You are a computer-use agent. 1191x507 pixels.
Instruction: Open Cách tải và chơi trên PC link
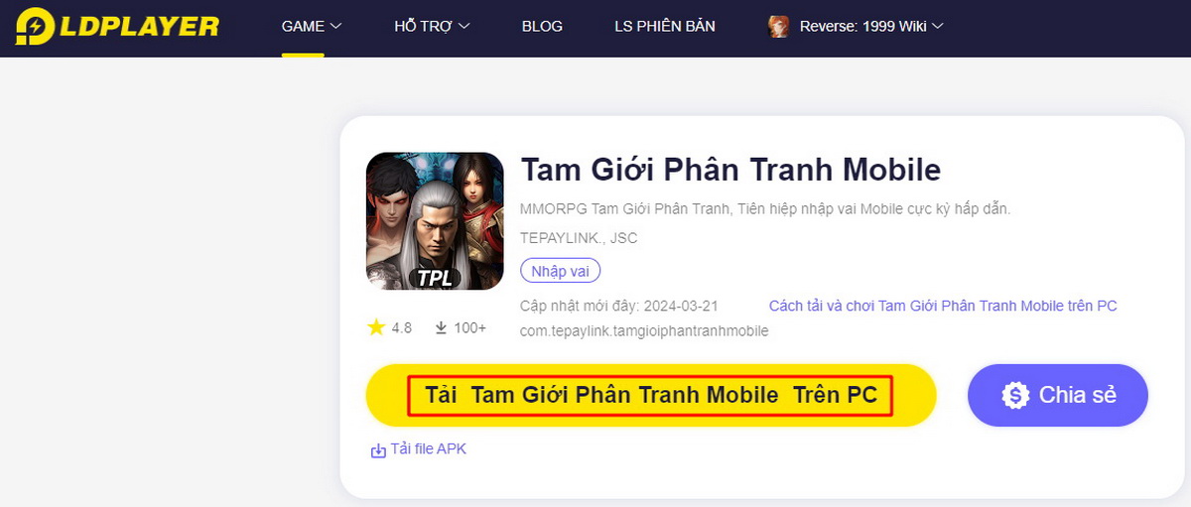click(943, 306)
